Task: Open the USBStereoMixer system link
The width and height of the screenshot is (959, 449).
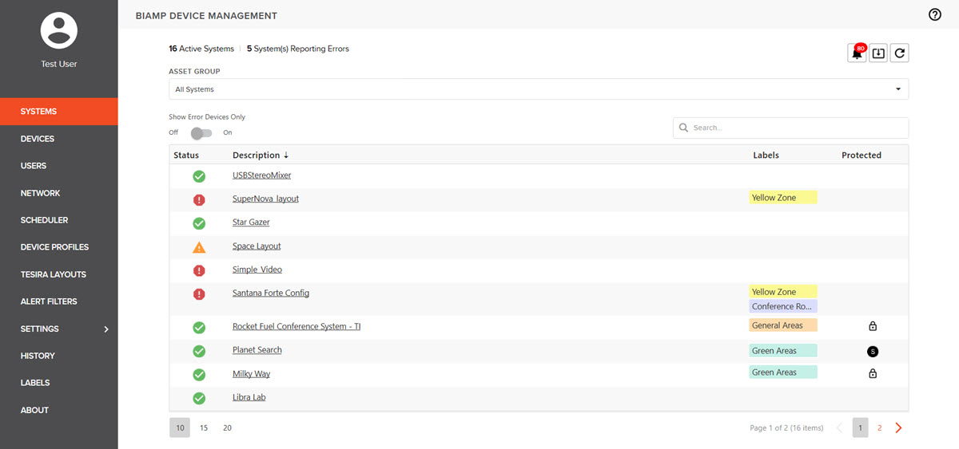Action: [x=262, y=175]
